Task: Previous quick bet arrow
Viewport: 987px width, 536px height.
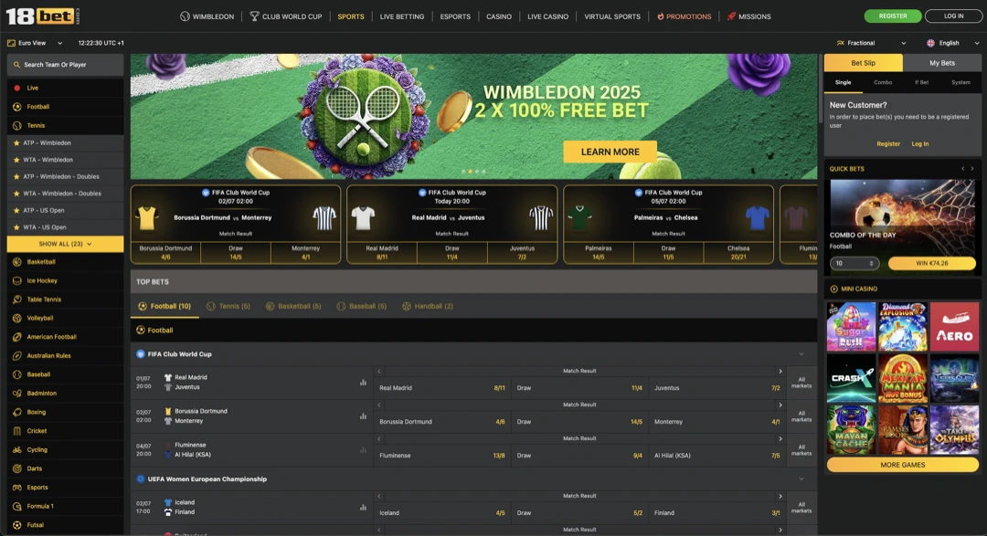Action: coord(962,169)
